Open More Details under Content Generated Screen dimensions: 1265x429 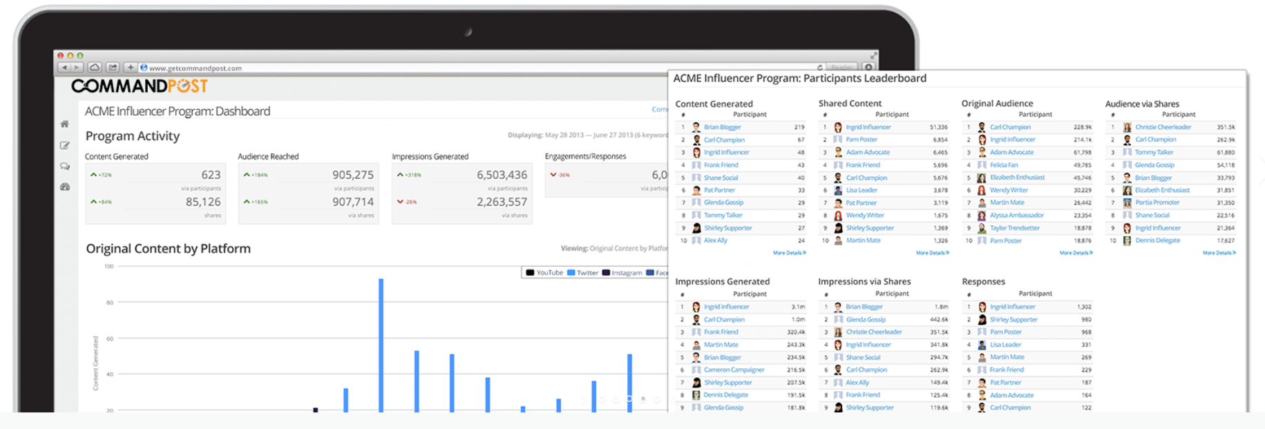(x=789, y=253)
